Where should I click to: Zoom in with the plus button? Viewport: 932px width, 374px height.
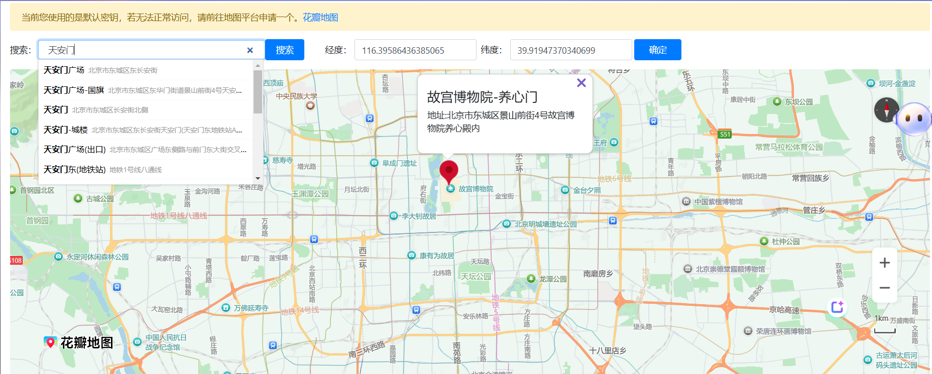coord(885,263)
